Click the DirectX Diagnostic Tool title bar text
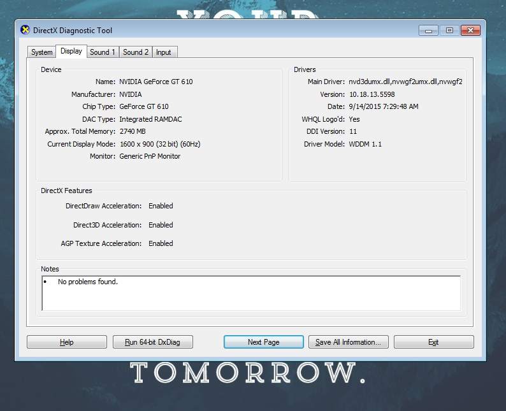The image size is (506, 411). [73, 30]
